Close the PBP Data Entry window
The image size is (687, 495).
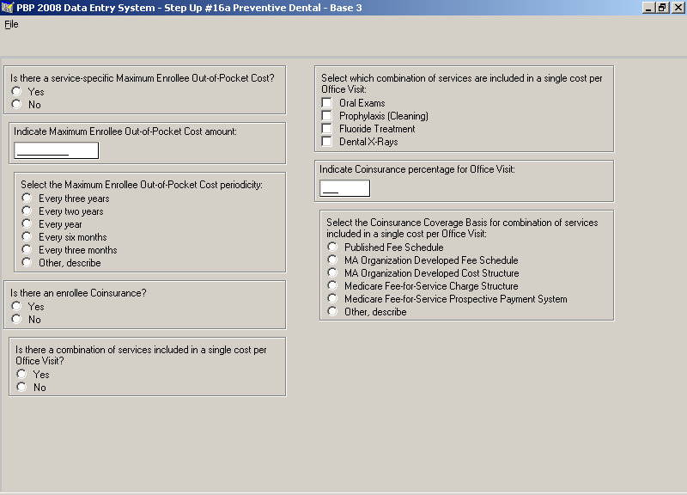(678, 8)
